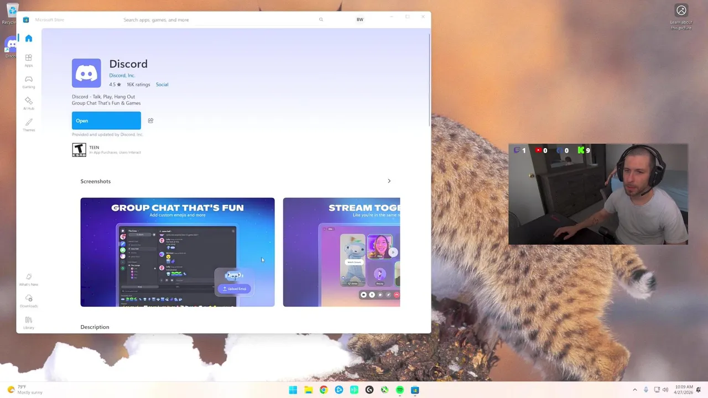The height and width of the screenshot is (398, 708).
Task: Click the 4.5 star rating
Action: [x=115, y=85]
